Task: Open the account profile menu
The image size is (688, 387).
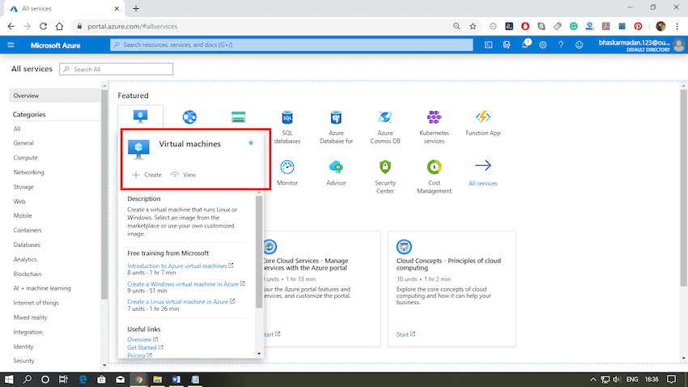Action: (x=641, y=45)
